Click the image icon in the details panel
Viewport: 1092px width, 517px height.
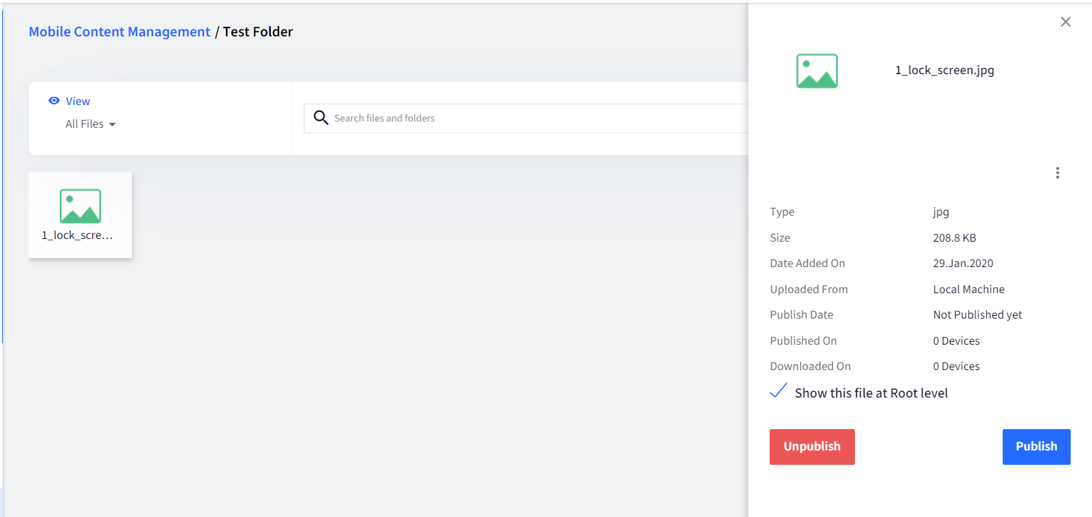[x=816, y=71]
